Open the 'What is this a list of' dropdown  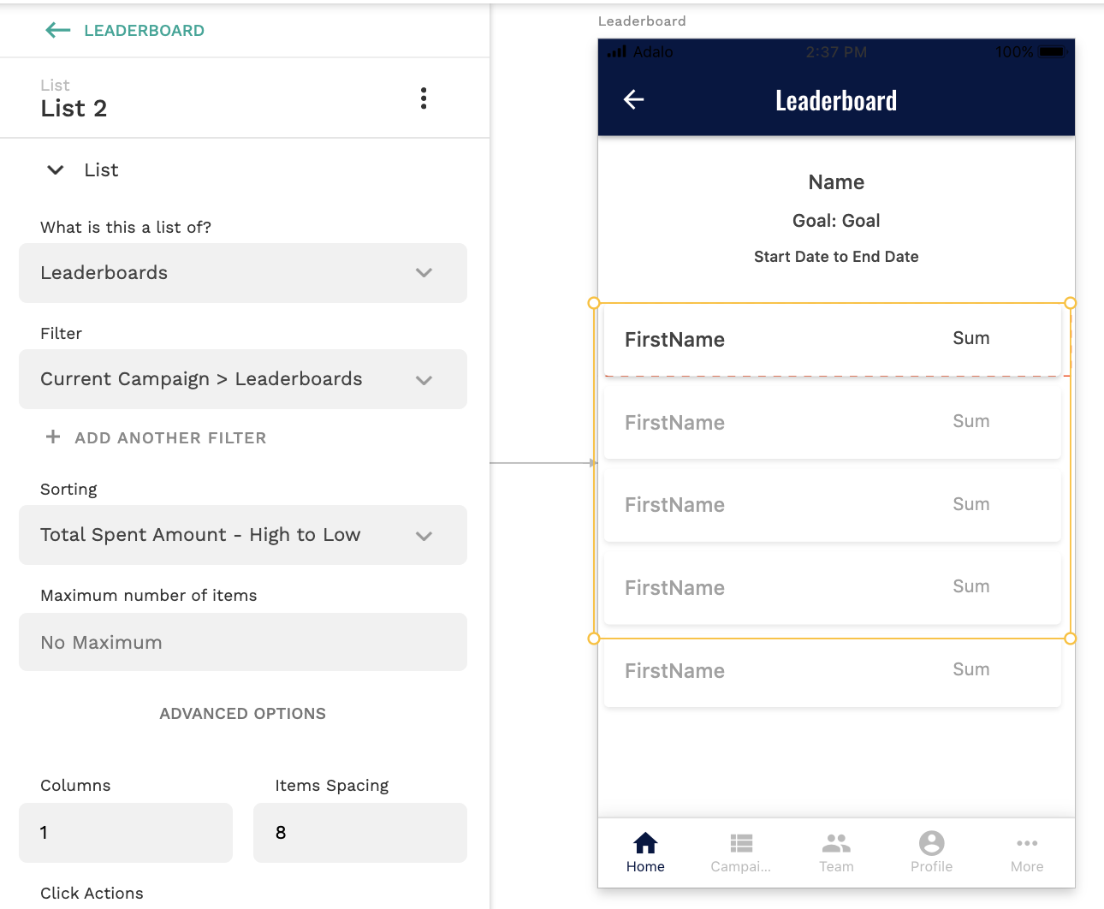[243, 273]
